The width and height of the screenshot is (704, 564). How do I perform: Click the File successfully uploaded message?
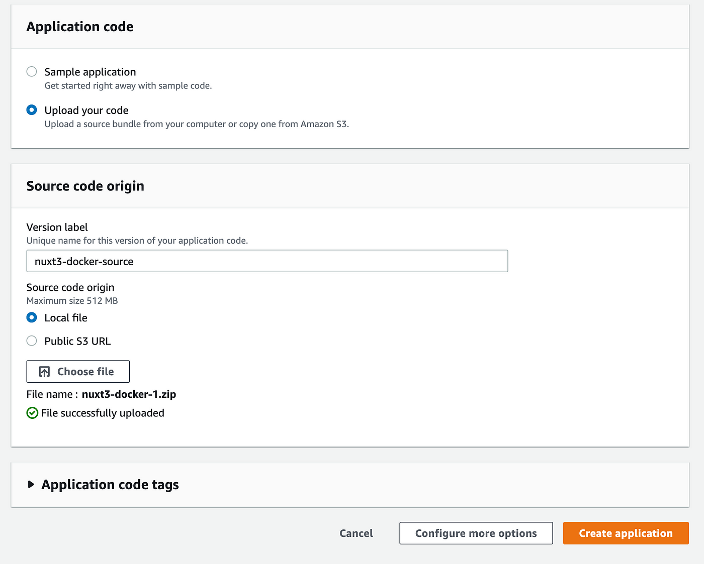click(x=103, y=413)
